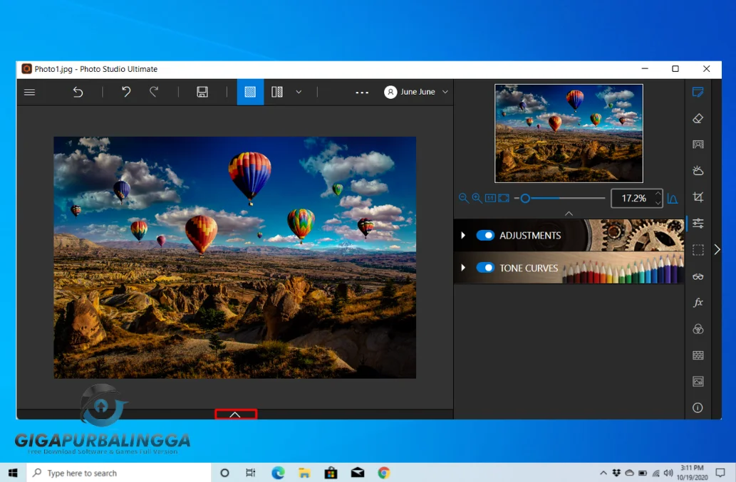Turn off the TONE CURVES switch
736x482 pixels.
(x=486, y=268)
